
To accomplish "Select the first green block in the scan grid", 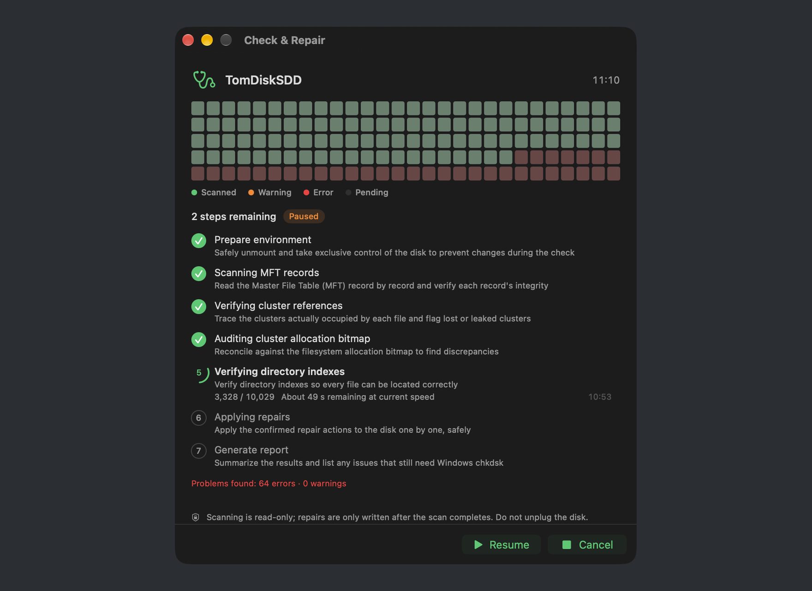I will tap(198, 108).
